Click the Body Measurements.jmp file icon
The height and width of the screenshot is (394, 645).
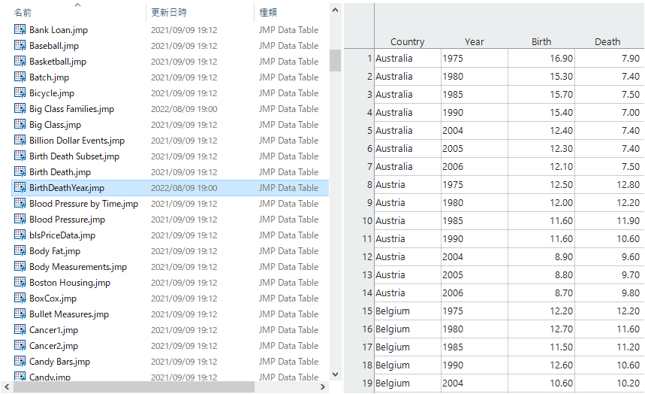click(x=20, y=267)
